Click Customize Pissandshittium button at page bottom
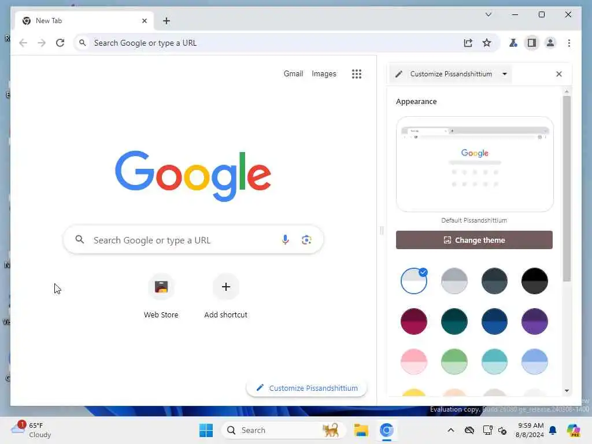 [306, 388]
